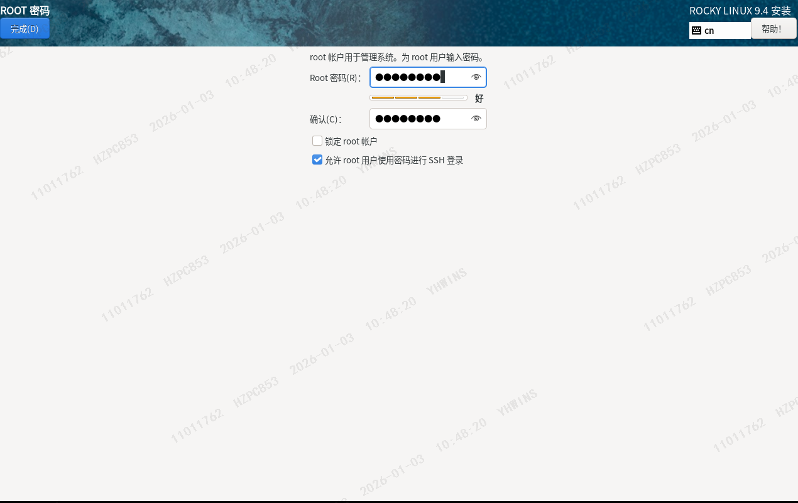Uncheck 允许 root 用户使用密码进行 SSH 登录

pyautogui.click(x=317, y=160)
